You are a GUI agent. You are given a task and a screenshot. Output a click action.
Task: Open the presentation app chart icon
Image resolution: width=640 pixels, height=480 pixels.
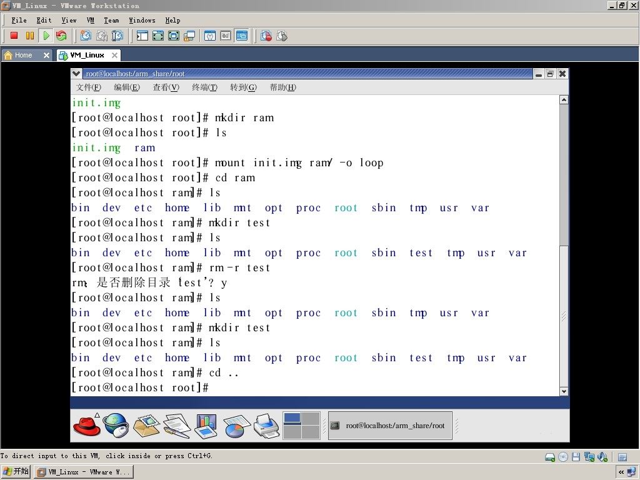pyautogui.click(x=206, y=425)
